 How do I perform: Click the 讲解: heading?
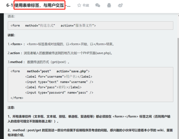11,35
